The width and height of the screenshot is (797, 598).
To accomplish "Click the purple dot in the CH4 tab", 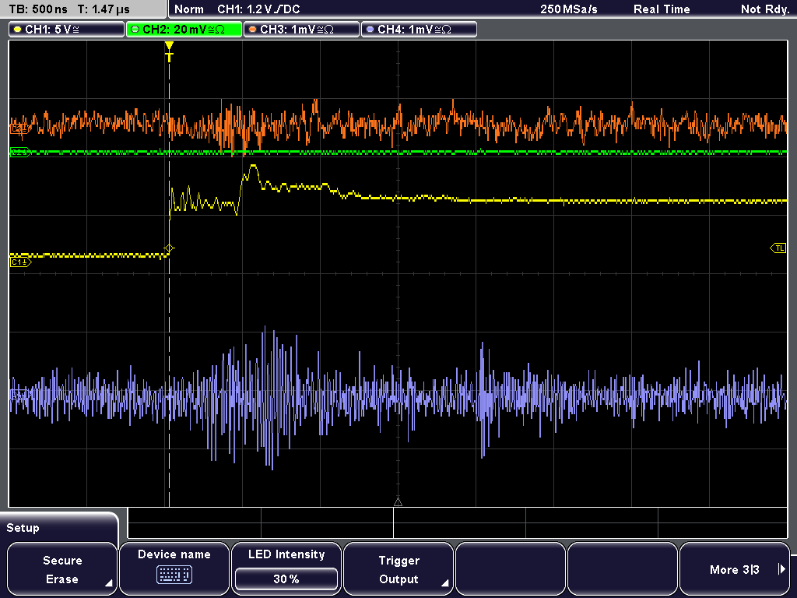I will [x=370, y=30].
